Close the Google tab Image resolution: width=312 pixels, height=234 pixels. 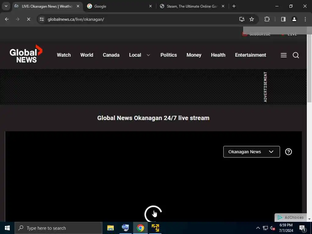[151, 6]
